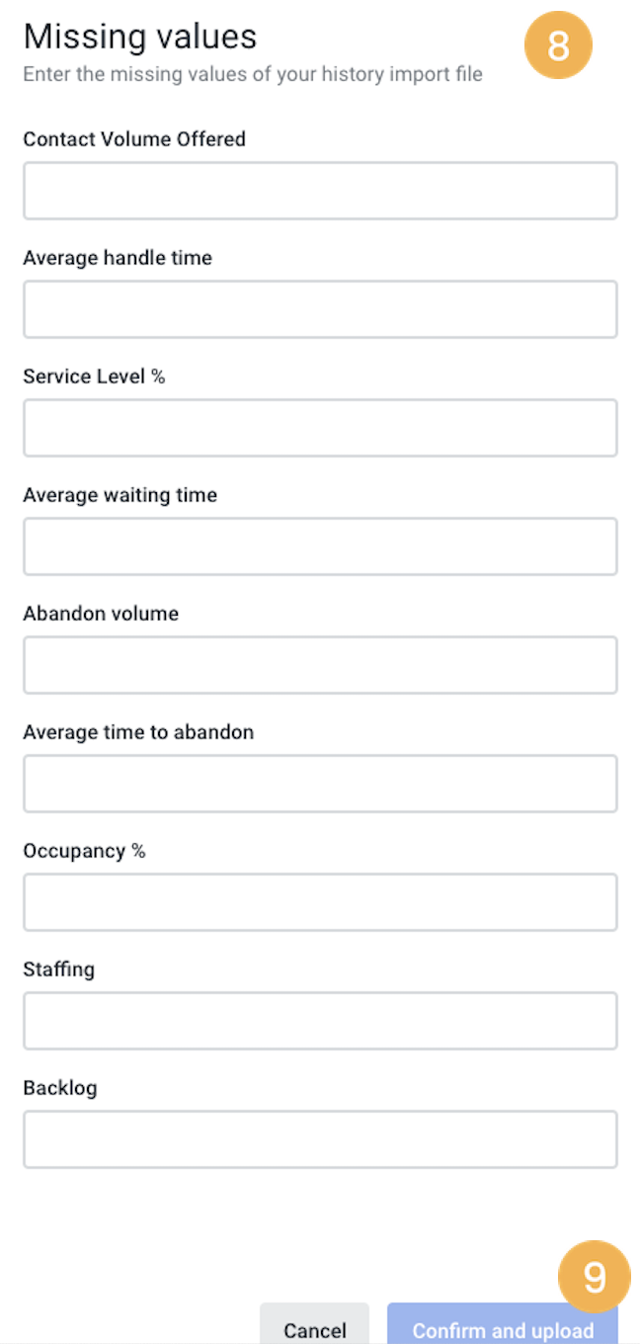Image resolution: width=640 pixels, height=1344 pixels.
Task: Click the orange number 8 step marker
Action: 558,45
